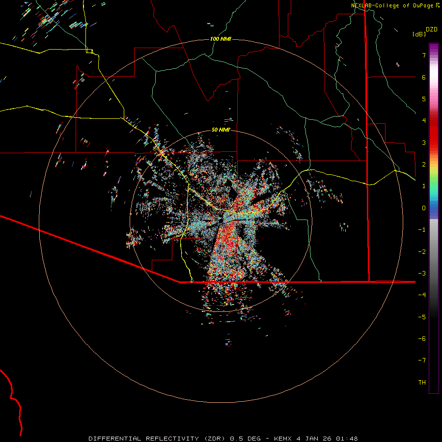
Task: Click the DIFFERENTIAL REFLECTIVITY (ZDR) caption text
Action: [158, 439]
